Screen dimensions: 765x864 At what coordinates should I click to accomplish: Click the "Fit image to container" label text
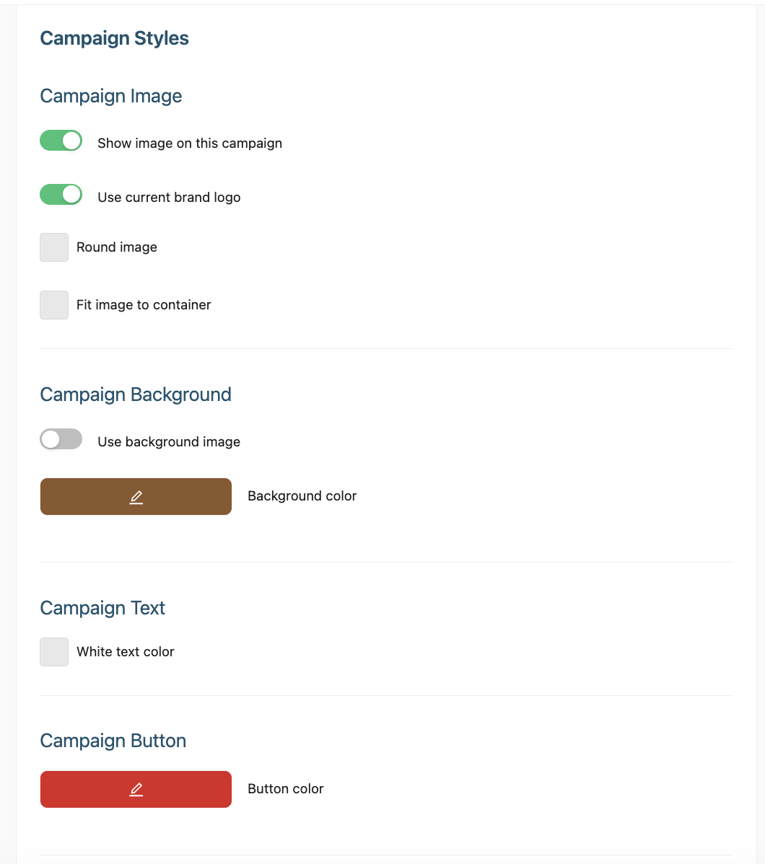144,305
